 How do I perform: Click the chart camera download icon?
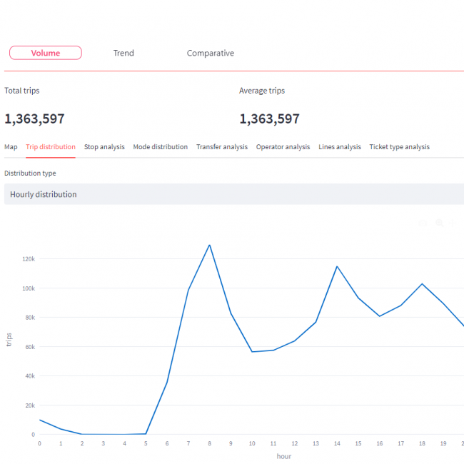coord(424,223)
